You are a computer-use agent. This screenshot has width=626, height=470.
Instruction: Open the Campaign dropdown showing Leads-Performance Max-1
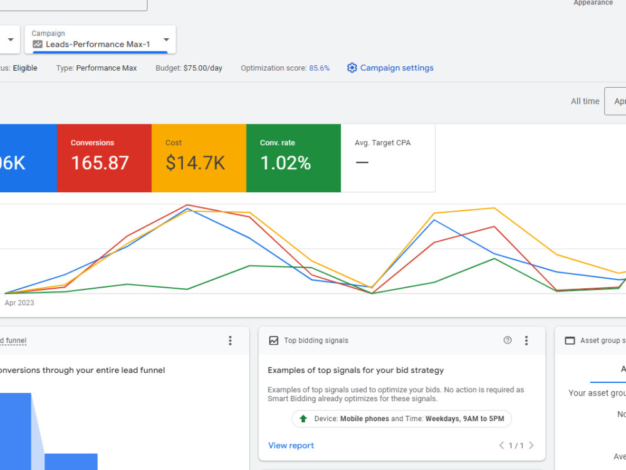coord(100,39)
